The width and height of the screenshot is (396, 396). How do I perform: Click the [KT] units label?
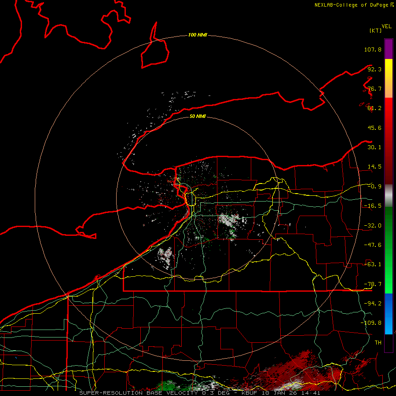pos(376,30)
